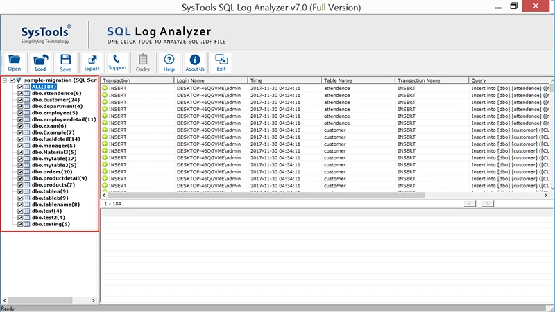Uncheck dbo.employee(5) checkbox

(x=20, y=113)
